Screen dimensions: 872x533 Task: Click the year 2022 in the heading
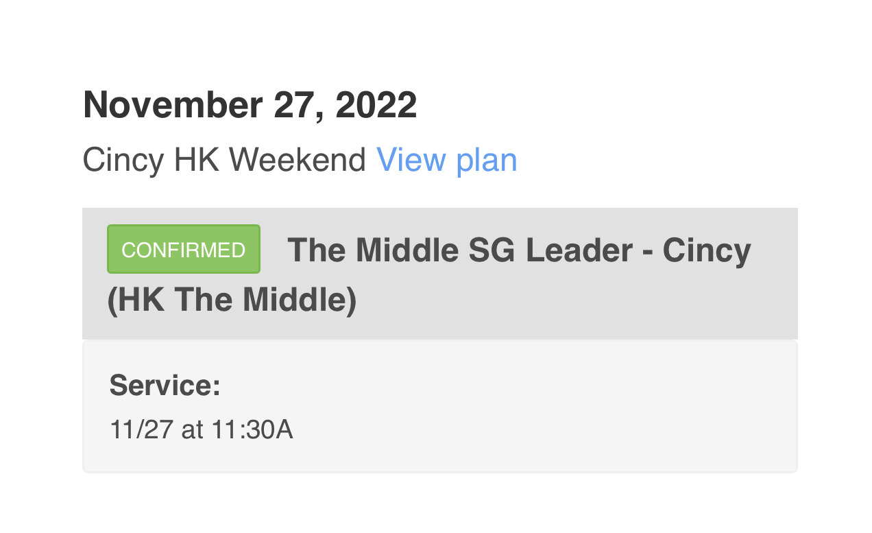376,106
